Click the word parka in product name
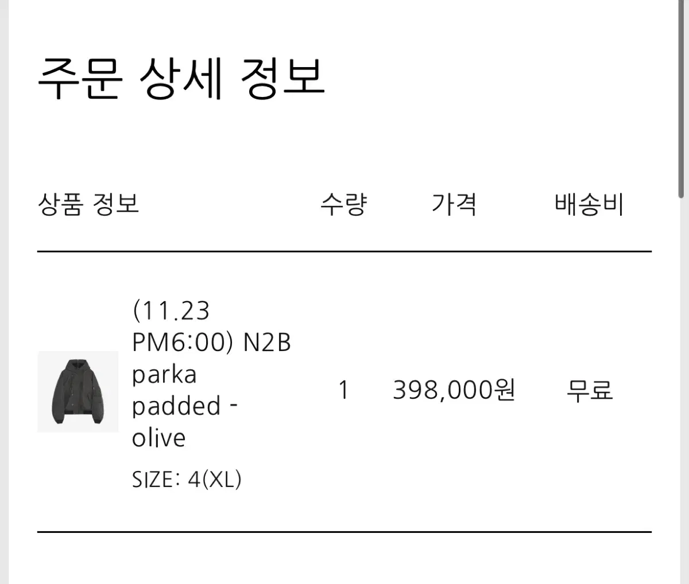 tap(164, 375)
